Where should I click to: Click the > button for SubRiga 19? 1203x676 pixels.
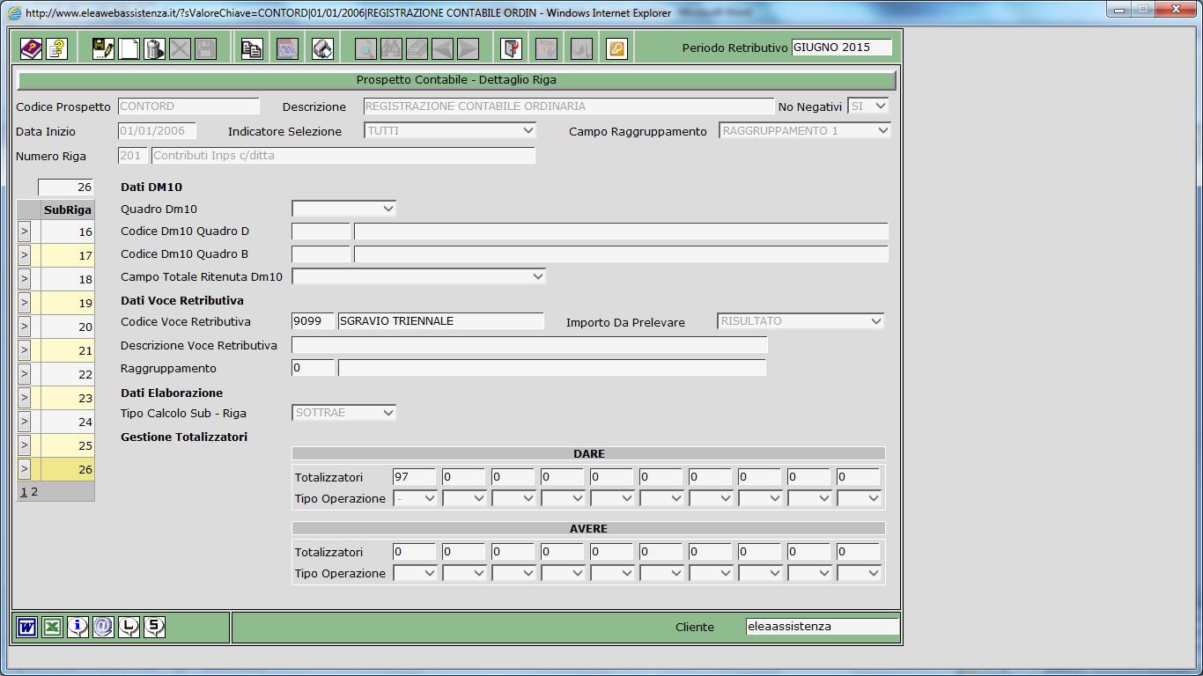click(24, 304)
